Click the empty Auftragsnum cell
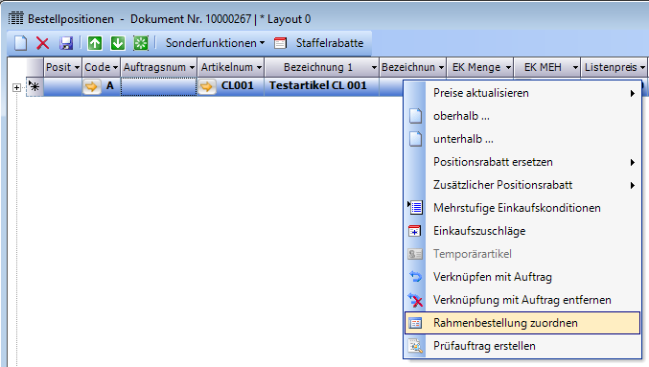Image resolution: width=649 pixels, height=367 pixels. click(158, 86)
